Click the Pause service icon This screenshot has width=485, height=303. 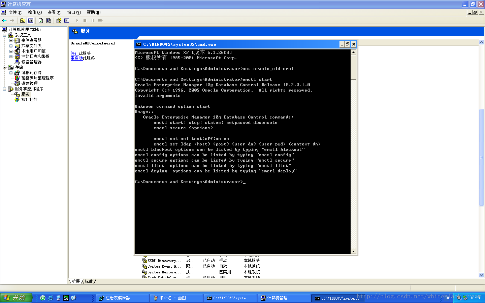tap(93, 21)
